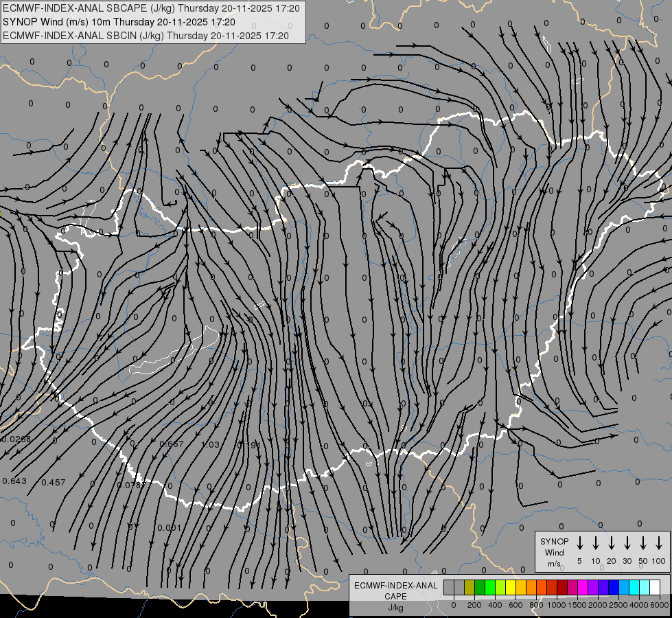The width and height of the screenshot is (672, 618).
Task: Click the 400 tick label in CAPE legend
Action: coord(495,605)
